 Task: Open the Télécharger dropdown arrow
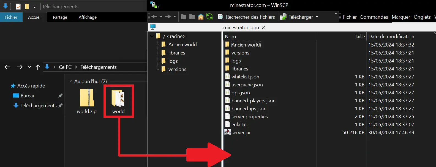coord(317,17)
